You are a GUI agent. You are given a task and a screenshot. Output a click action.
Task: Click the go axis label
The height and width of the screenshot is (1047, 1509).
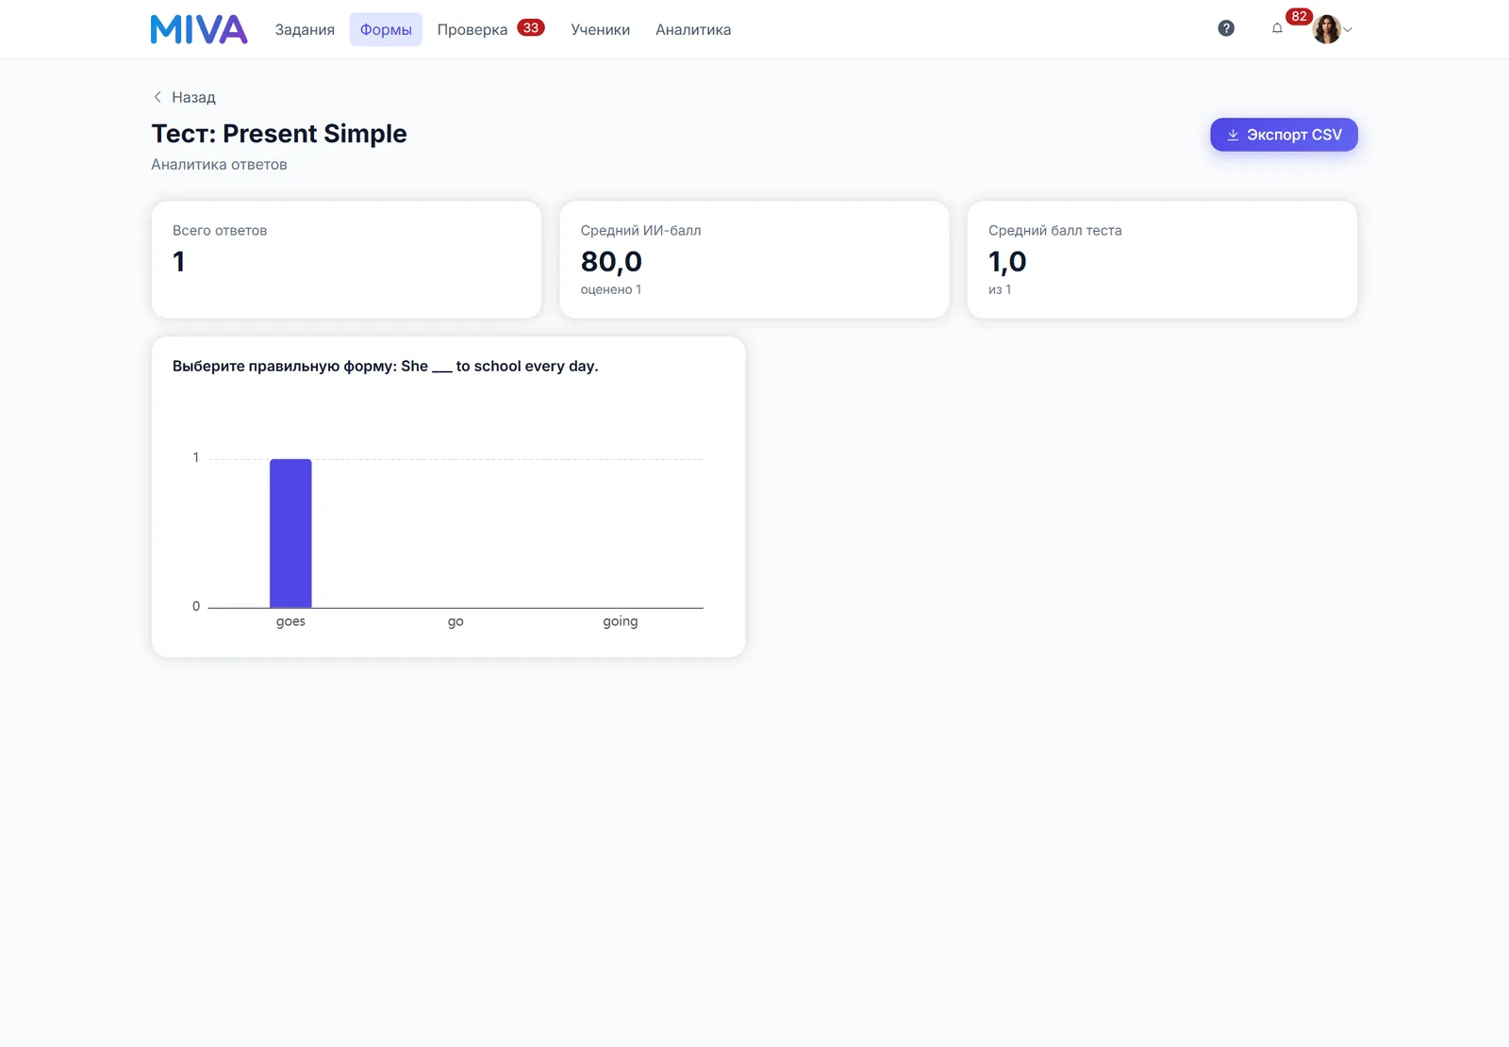point(456,621)
